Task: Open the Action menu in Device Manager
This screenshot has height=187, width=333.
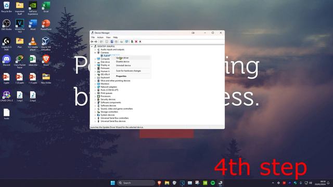Action: pos(100,37)
